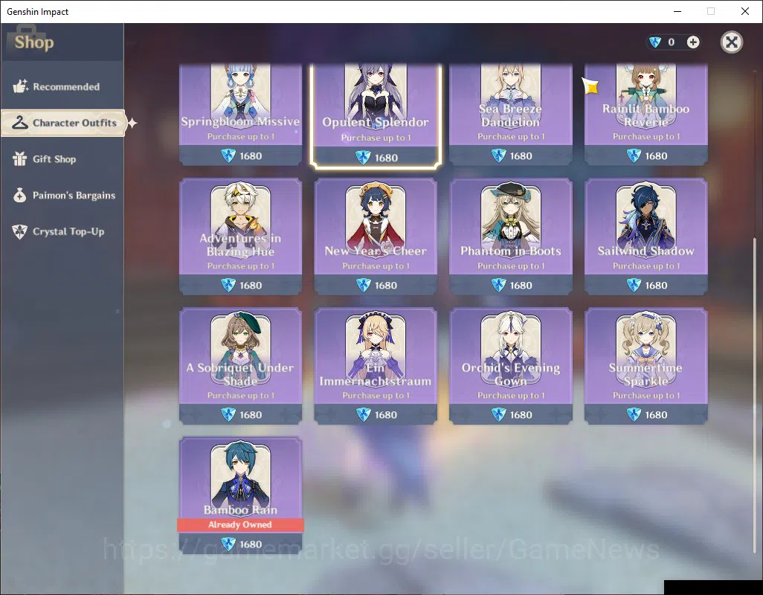Click 'Purchase up to 1' under Phantom in Boots
The image size is (763, 595).
[511, 266]
